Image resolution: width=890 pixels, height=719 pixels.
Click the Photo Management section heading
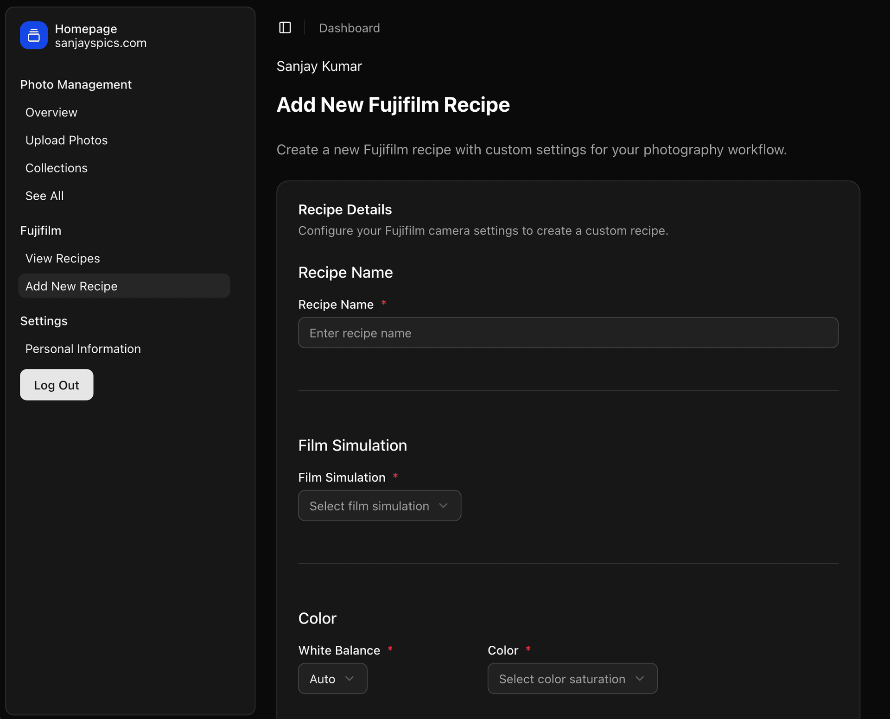76,84
